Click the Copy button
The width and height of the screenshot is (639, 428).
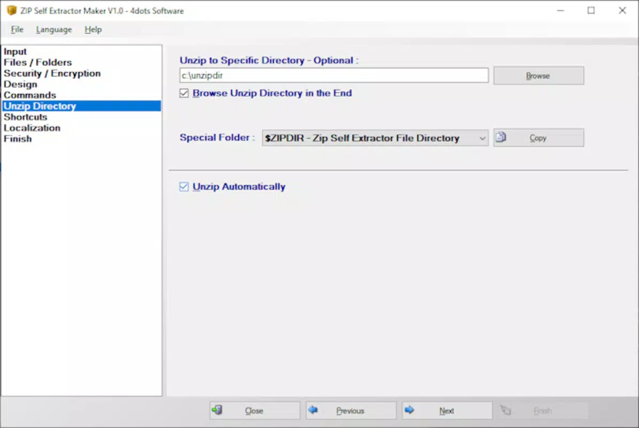(538, 137)
